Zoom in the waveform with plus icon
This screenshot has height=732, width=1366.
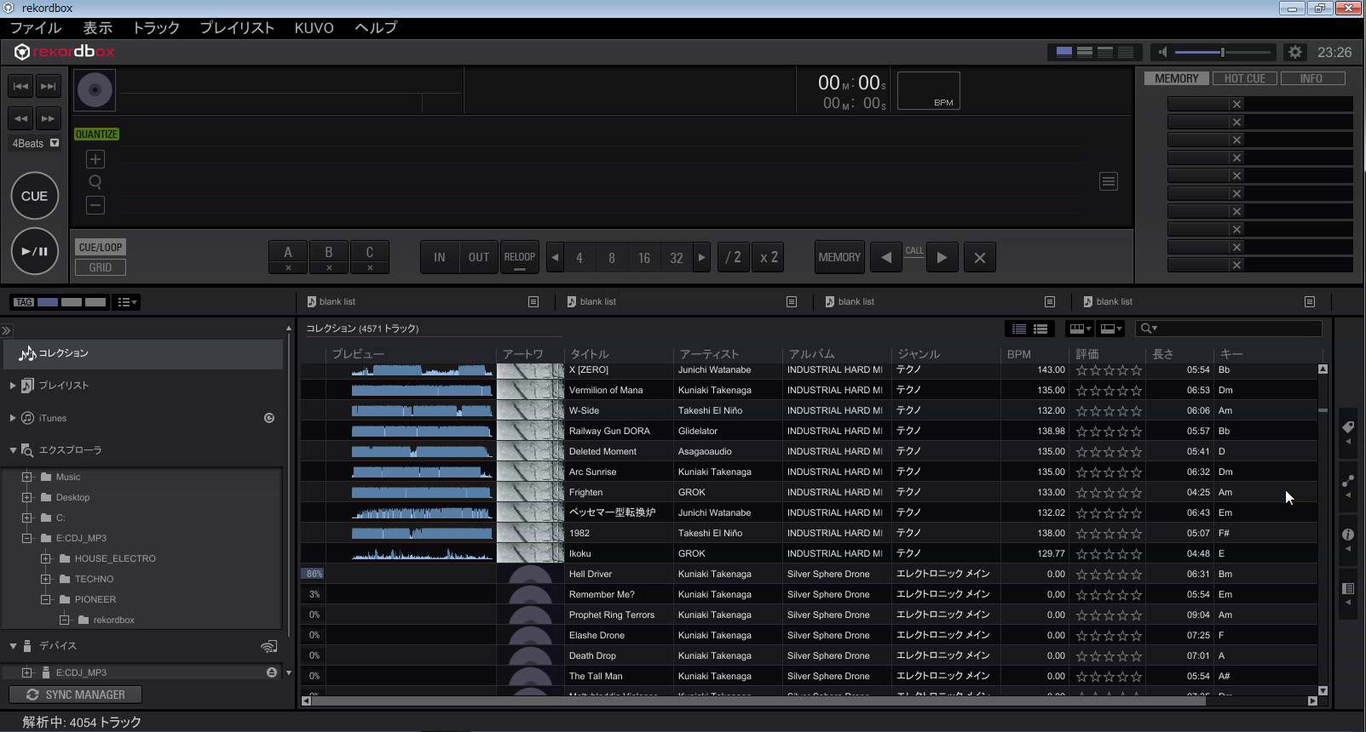click(95, 159)
